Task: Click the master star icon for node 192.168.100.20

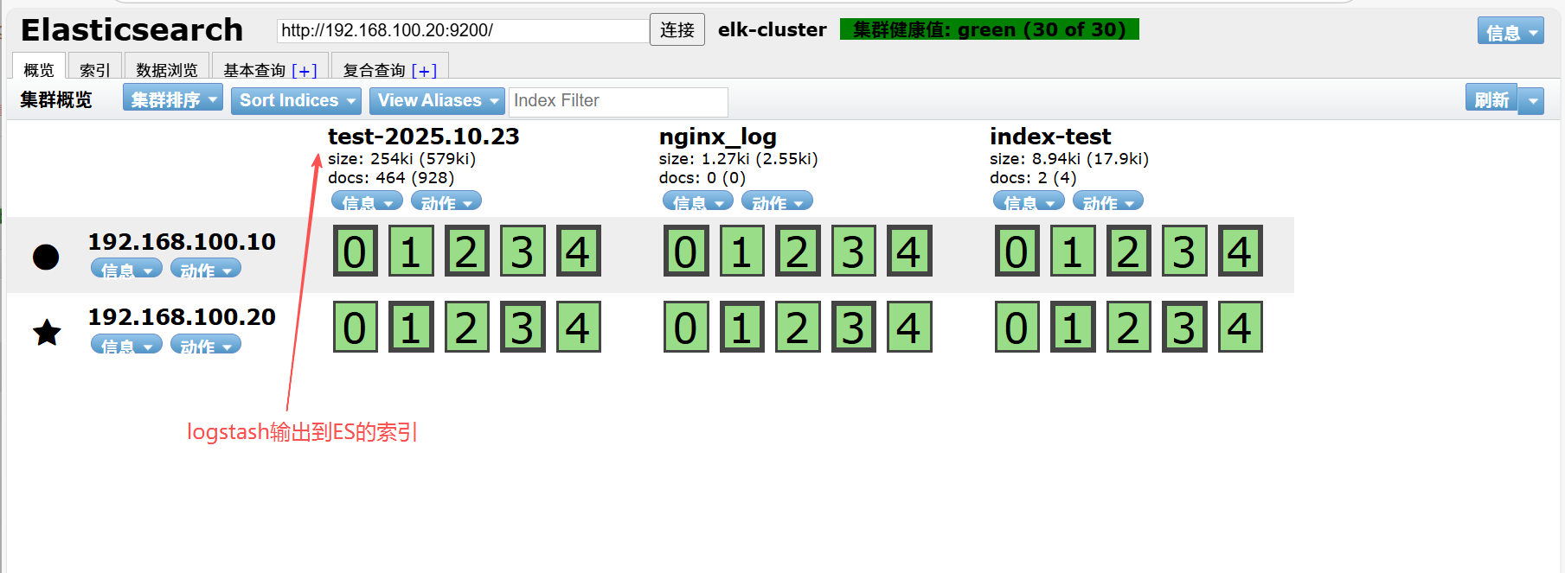Action: [47, 332]
